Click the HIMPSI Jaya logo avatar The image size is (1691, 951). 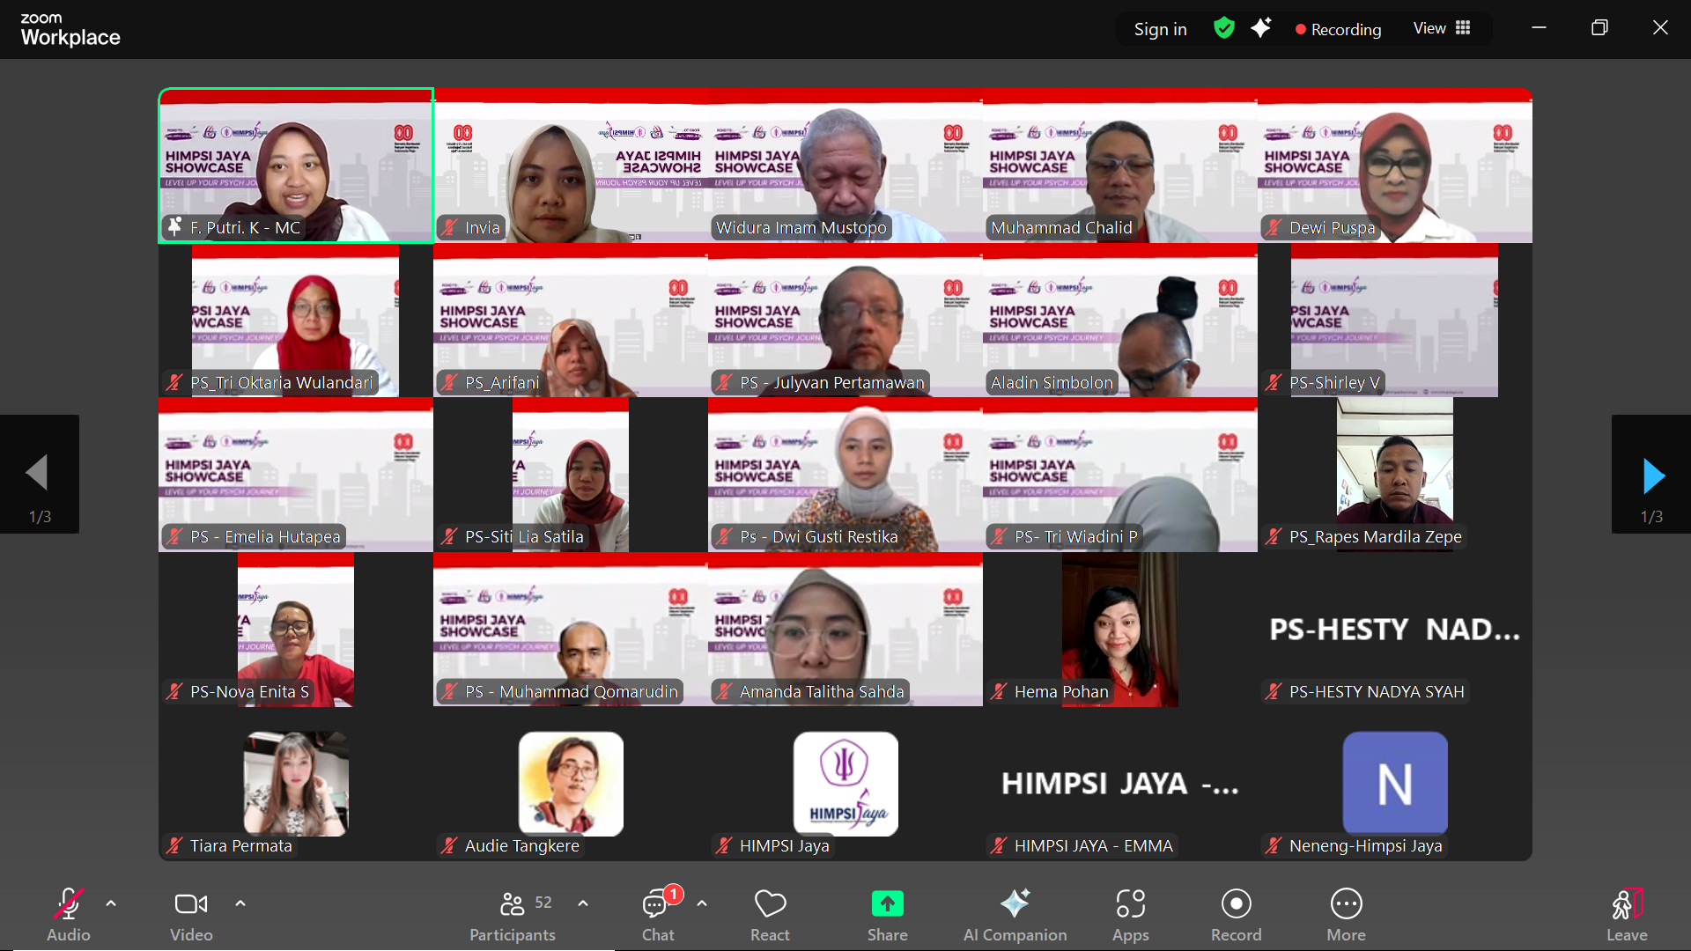click(845, 784)
